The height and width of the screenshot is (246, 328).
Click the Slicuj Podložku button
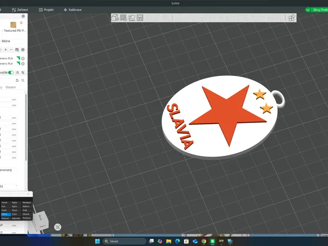320,10
